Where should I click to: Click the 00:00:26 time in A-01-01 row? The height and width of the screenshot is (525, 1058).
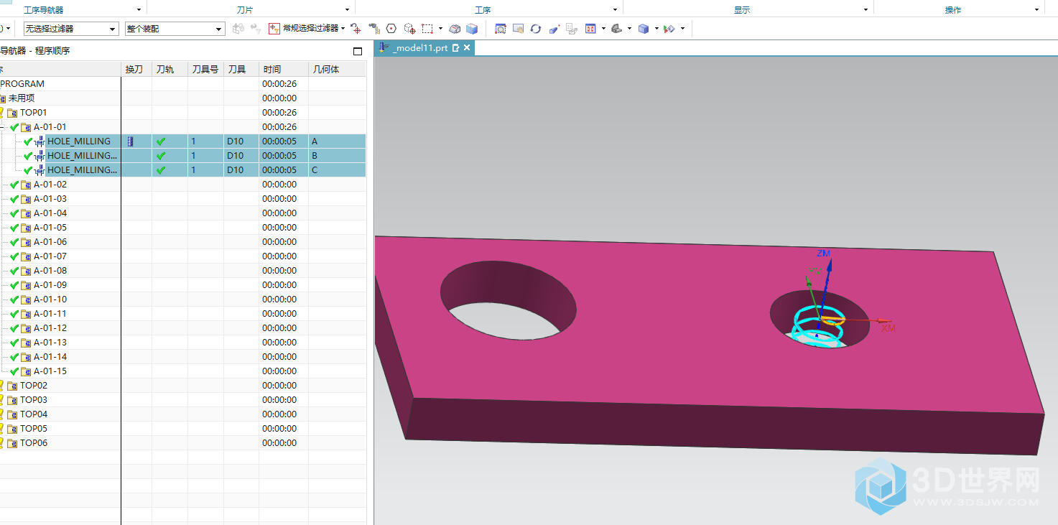[279, 127]
